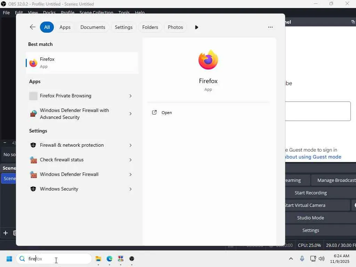Open the colorful app icon on taskbar

click(121, 259)
